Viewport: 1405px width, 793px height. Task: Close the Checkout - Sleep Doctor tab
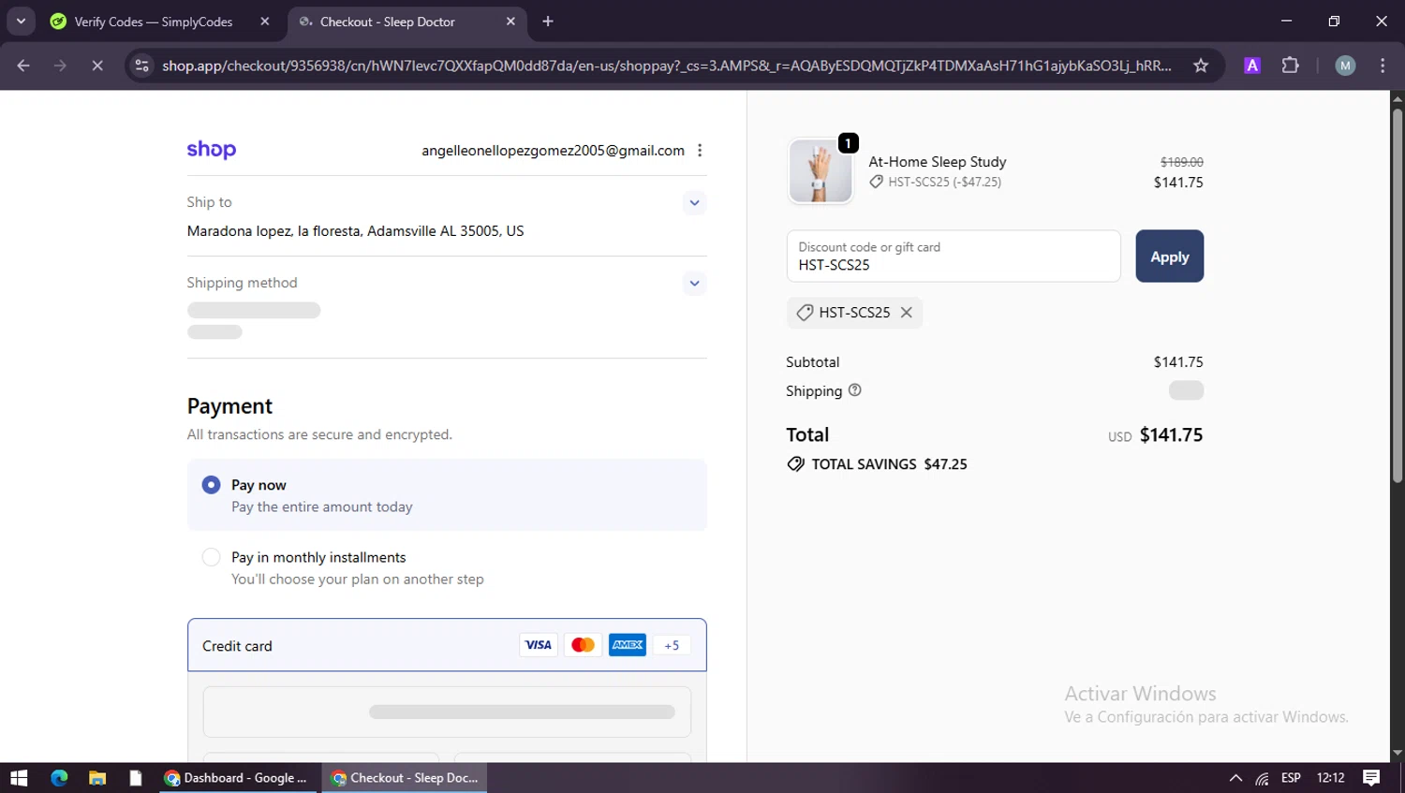[510, 22]
